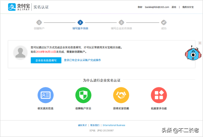This screenshot has width=203, height=137.
Task: Select step 2 填写基本信息 marker
Action: pos(80,23)
